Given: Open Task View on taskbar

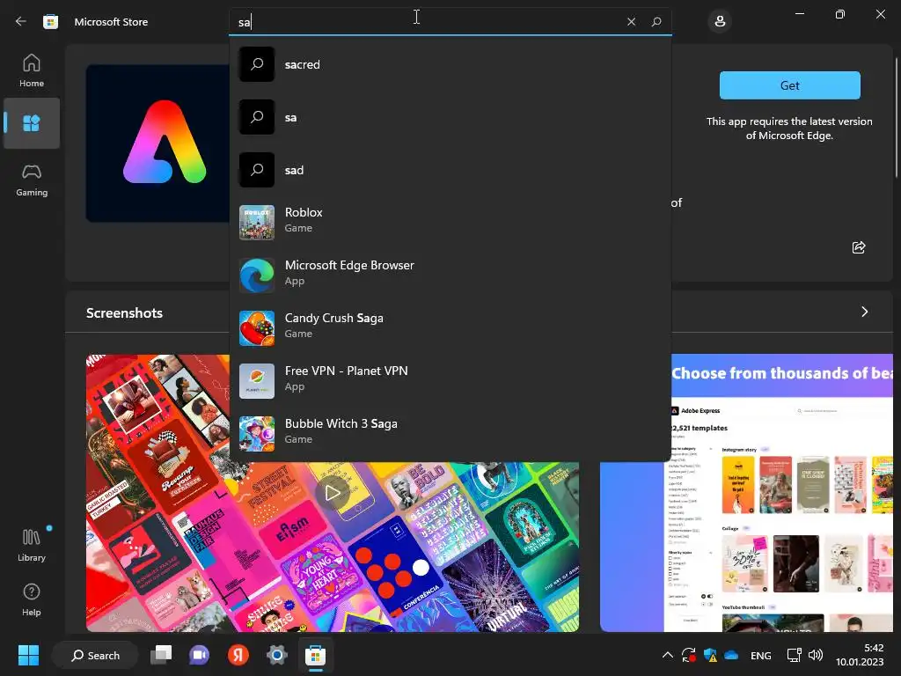Looking at the screenshot, I should pos(161,655).
